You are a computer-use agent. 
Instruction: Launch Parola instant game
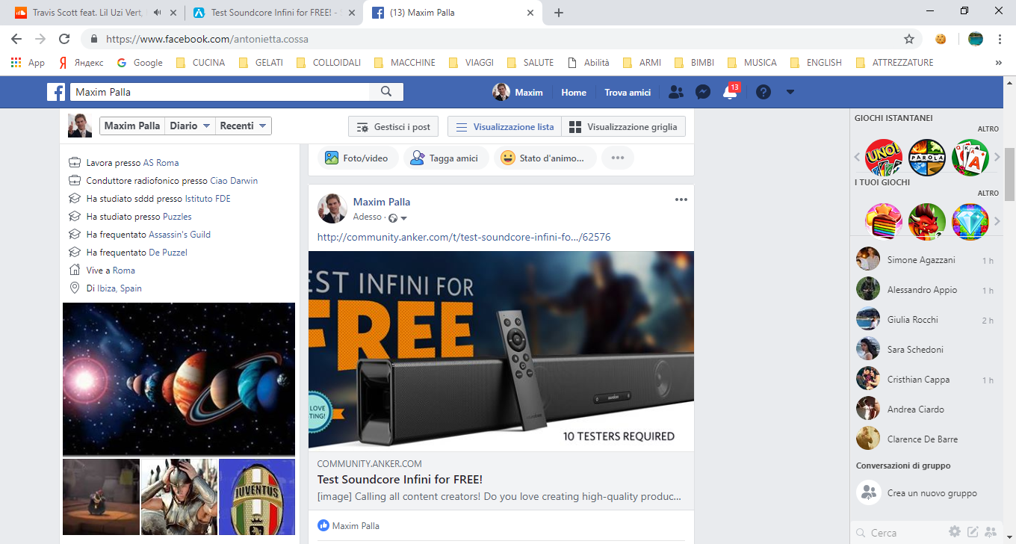pyautogui.click(x=927, y=158)
